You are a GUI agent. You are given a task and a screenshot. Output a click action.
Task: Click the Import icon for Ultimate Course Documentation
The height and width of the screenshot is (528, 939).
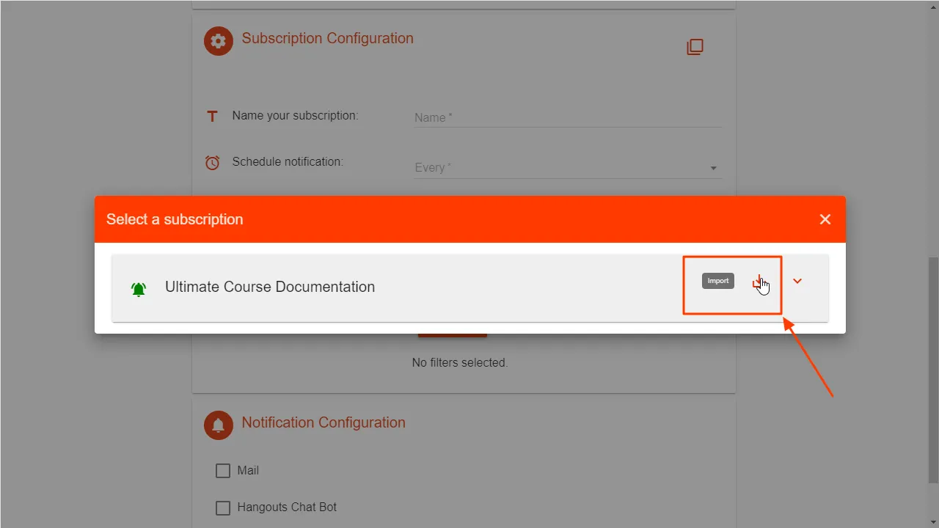[759, 282]
